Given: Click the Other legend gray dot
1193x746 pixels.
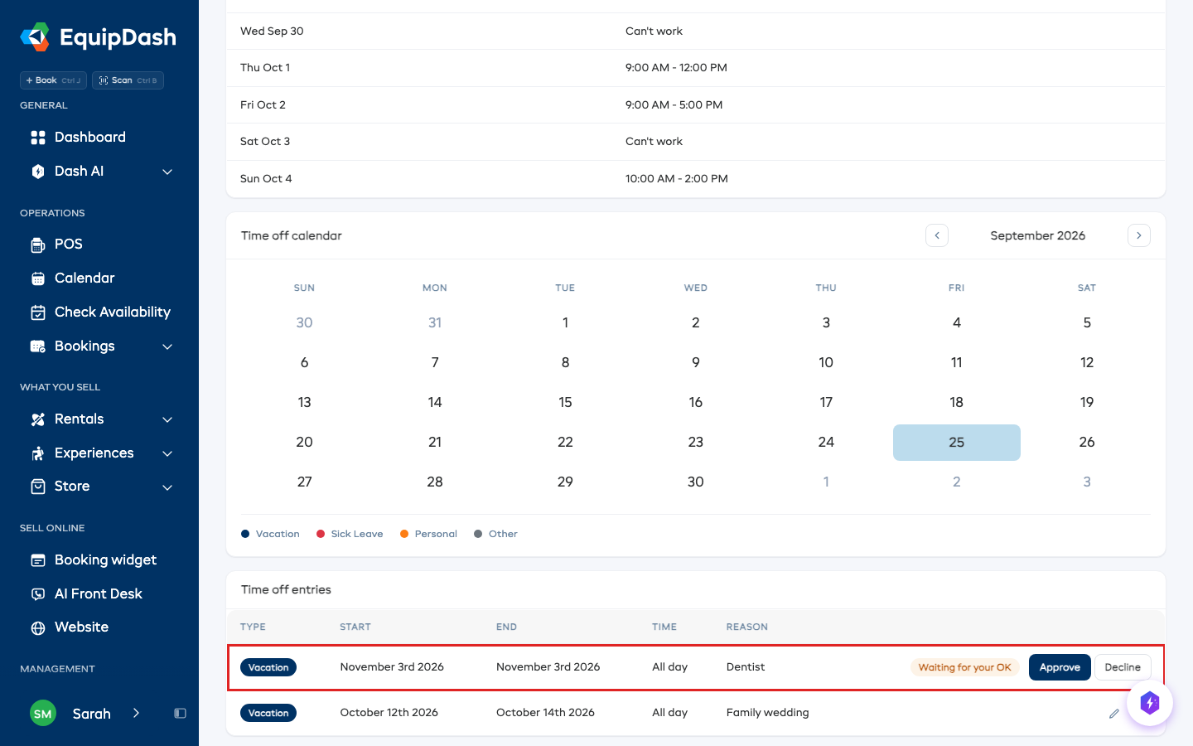Looking at the screenshot, I should [x=478, y=534].
